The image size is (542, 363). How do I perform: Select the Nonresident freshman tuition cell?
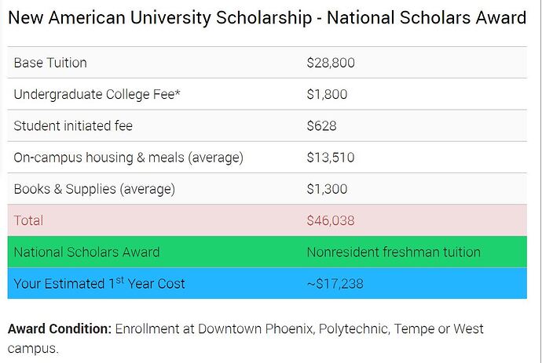394,252
